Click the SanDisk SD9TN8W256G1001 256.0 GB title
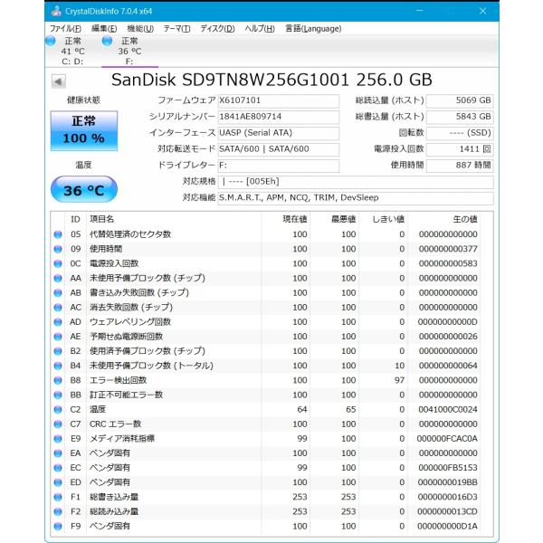The height and width of the screenshot is (543, 543). pyautogui.click(x=271, y=81)
